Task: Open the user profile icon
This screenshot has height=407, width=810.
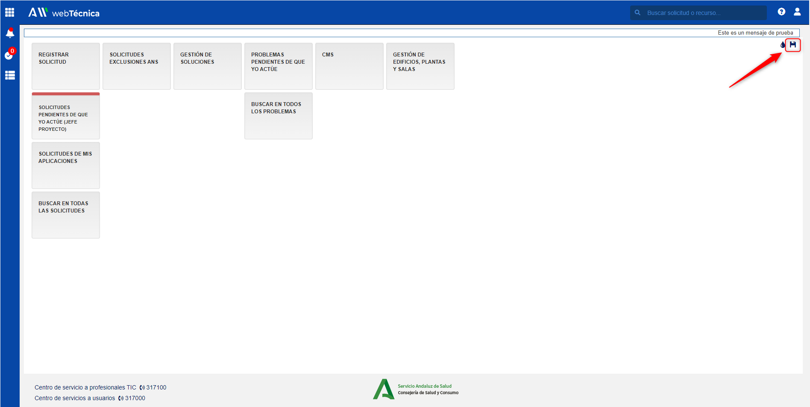Action: [797, 12]
